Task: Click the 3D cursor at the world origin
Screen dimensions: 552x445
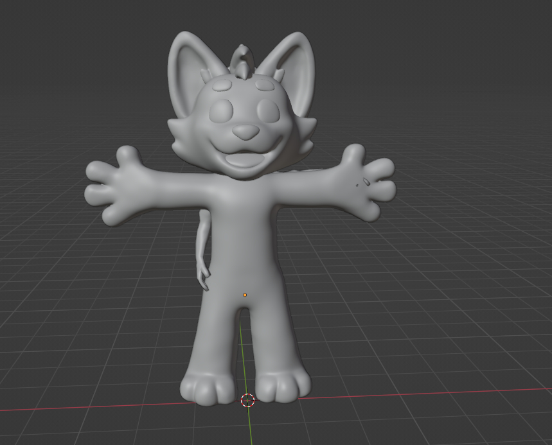Action: pos(247,400)
